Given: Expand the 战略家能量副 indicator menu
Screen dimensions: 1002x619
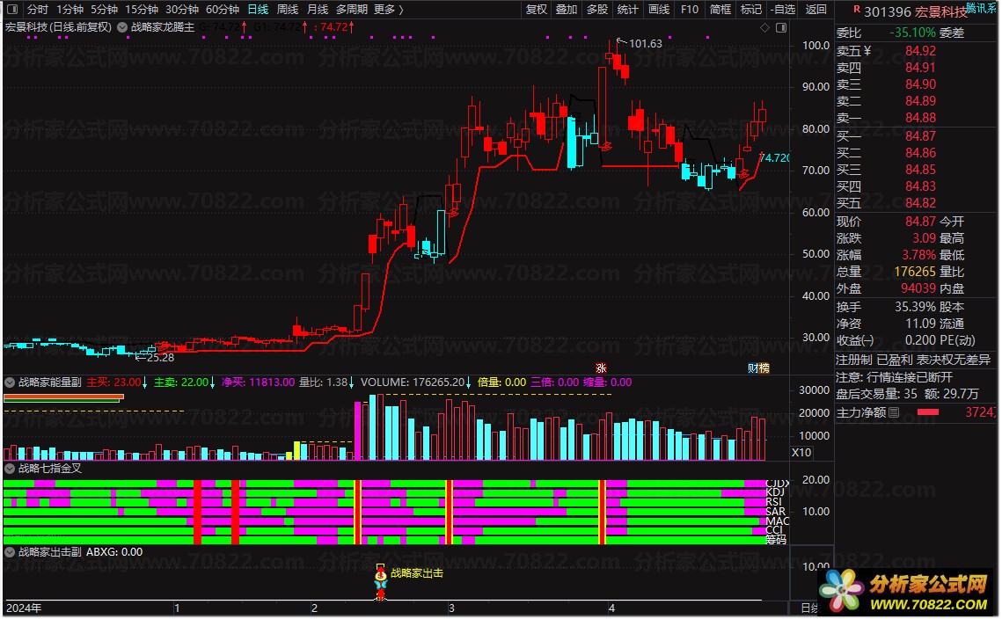Looking at the screenshot, I should coord(10,382).
